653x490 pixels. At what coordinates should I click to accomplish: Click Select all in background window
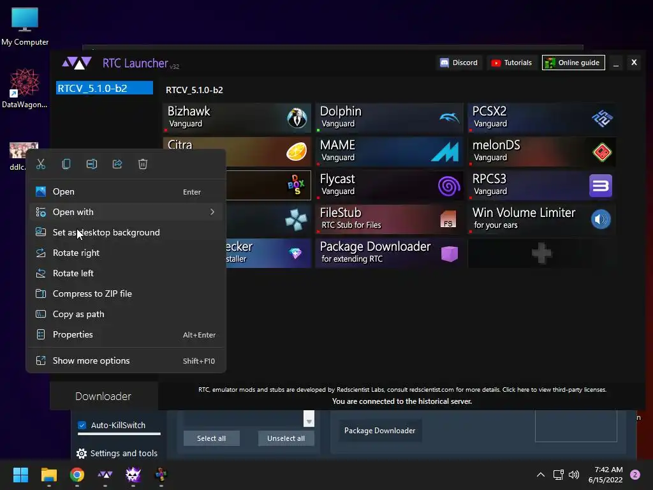[212, 438]
